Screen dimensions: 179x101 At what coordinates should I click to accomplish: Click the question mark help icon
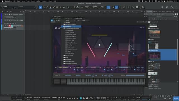coord(128,7)
